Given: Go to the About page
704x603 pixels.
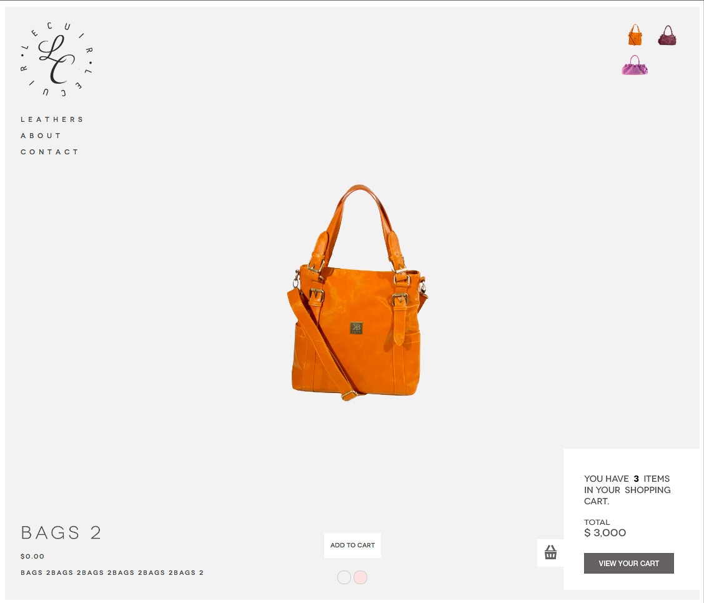Looking at the screenshot, I should (x=41, y=136).
